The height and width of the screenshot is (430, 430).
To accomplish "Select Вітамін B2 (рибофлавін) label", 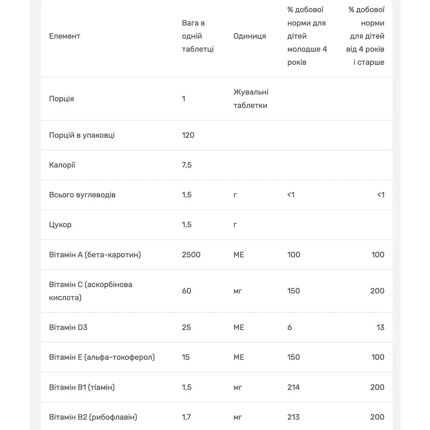I will coord(93,417).
